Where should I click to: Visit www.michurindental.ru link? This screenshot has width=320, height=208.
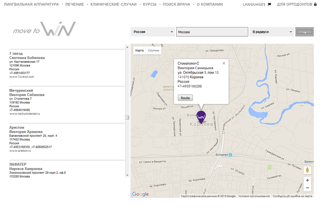click(x=25, y=114)
